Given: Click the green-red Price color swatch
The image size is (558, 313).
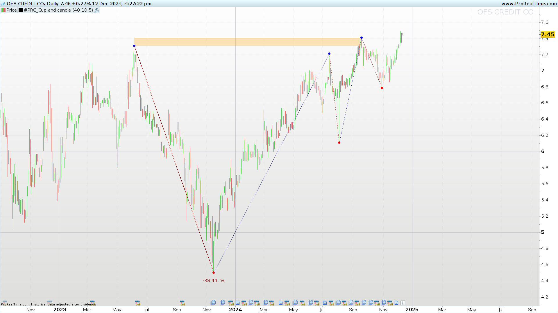Looking at the screenshot, I should pos(3,10).
